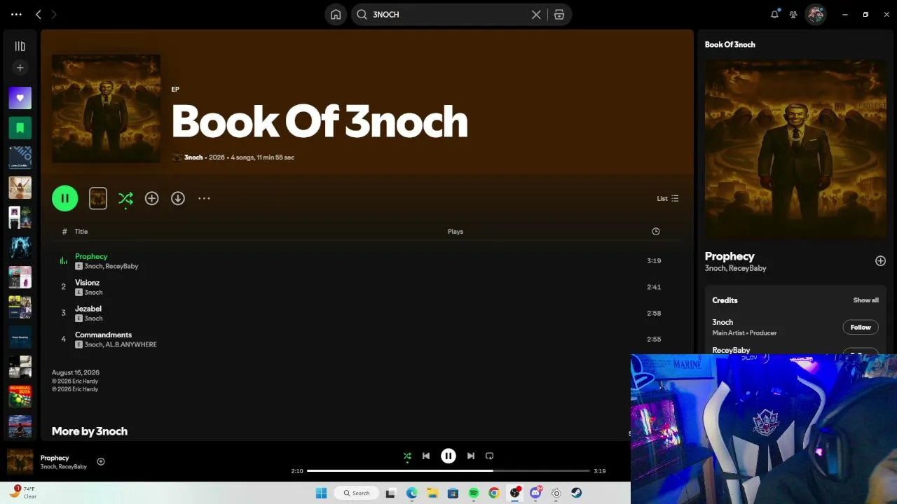This screenshot has height=504, width=897.
Task: Open the More by 3noch section heading
Action: pos(90,431)
